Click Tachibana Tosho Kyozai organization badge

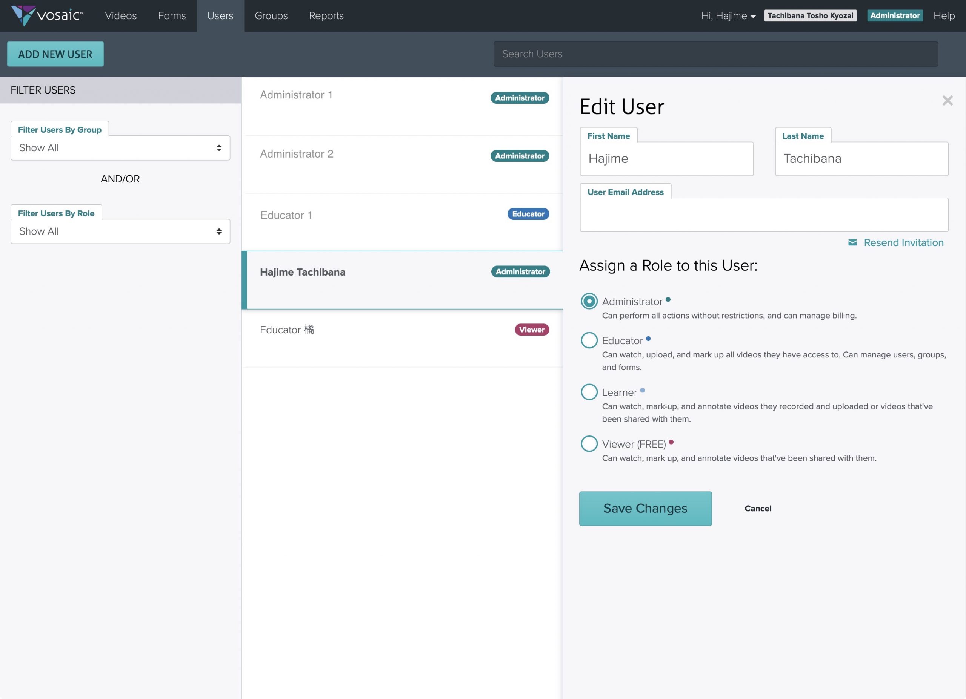point(810,16)
